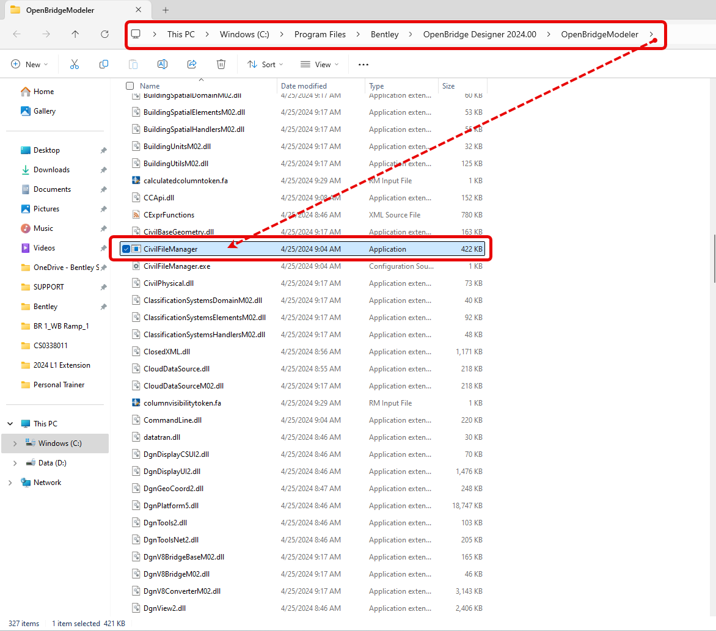
Task: Click the PC monitor icon in address bar
Action: click(x=136, y=34)
